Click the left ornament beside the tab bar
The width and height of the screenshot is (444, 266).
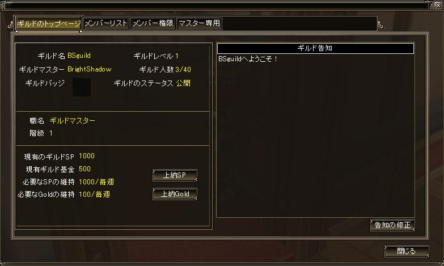click(x=10, y=26)
